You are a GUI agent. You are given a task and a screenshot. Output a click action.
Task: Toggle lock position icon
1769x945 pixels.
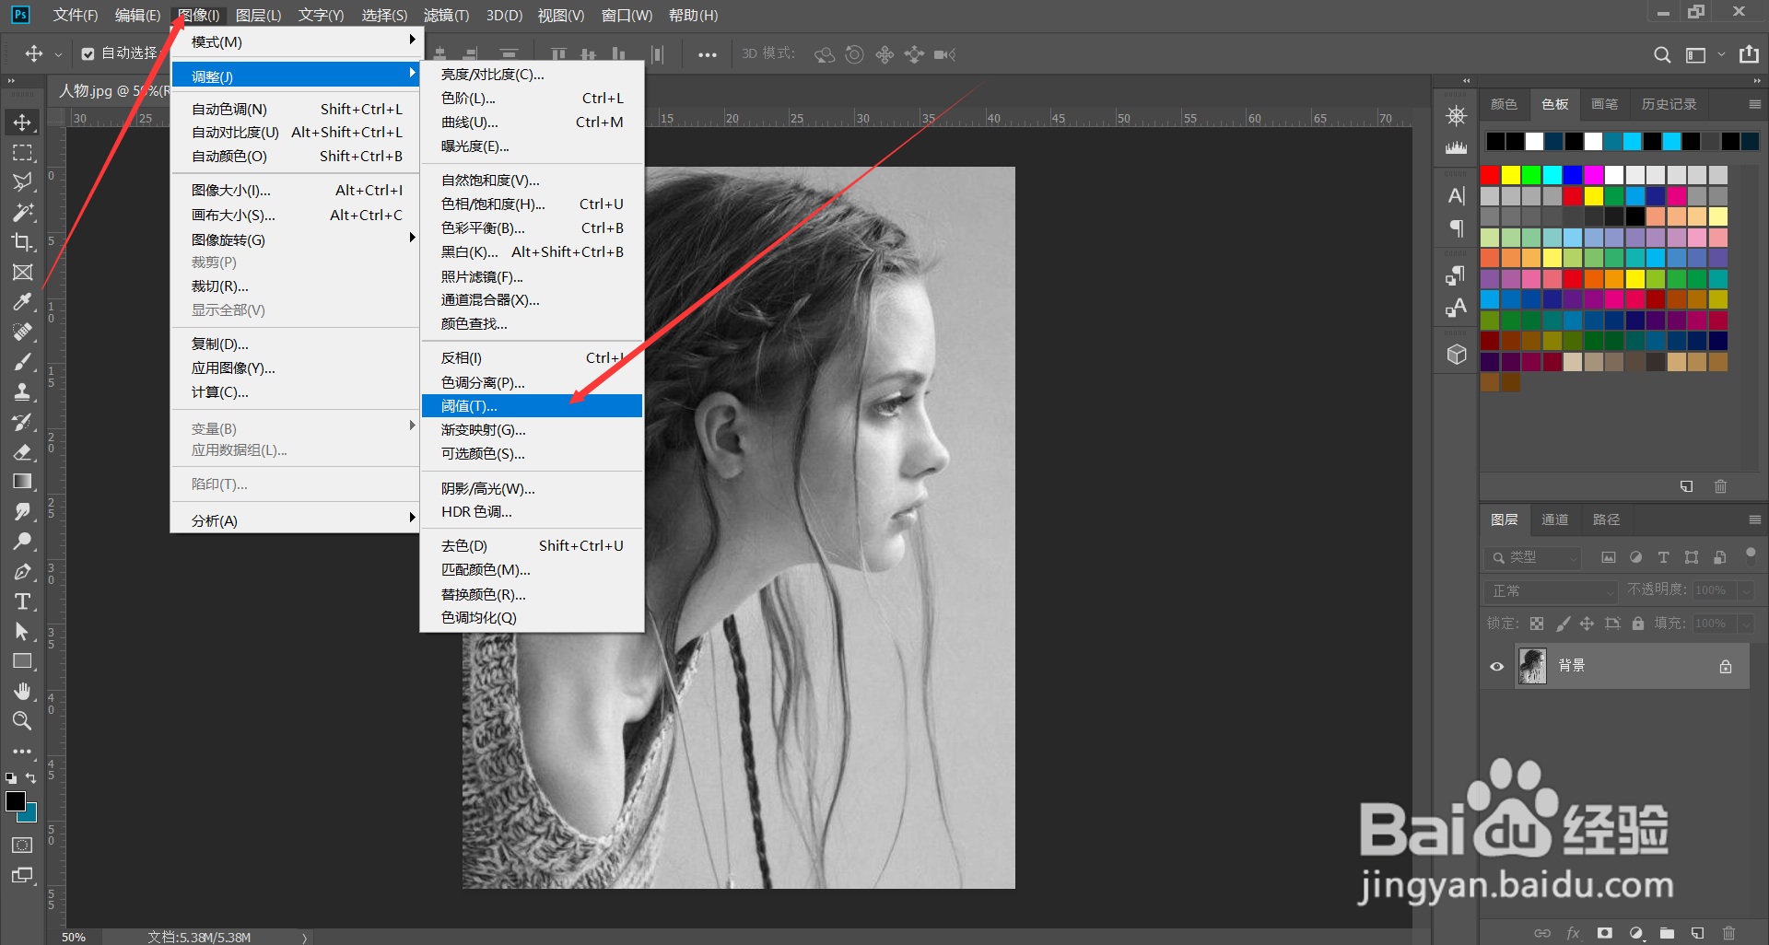pos(1587,624)
